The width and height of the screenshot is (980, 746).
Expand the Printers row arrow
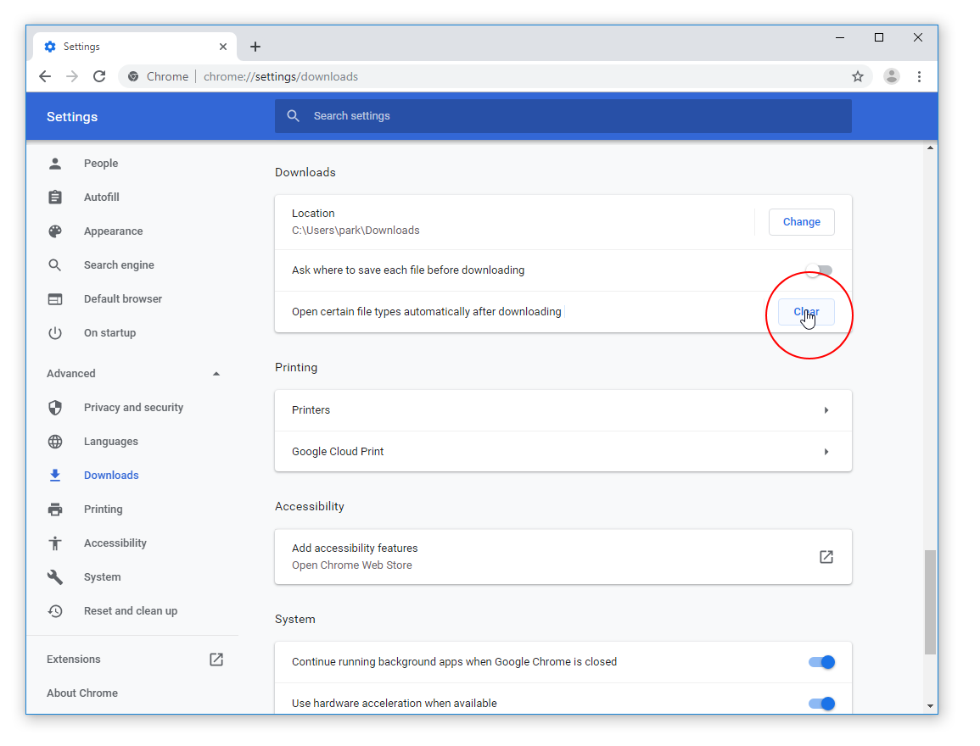coord(826,410)
